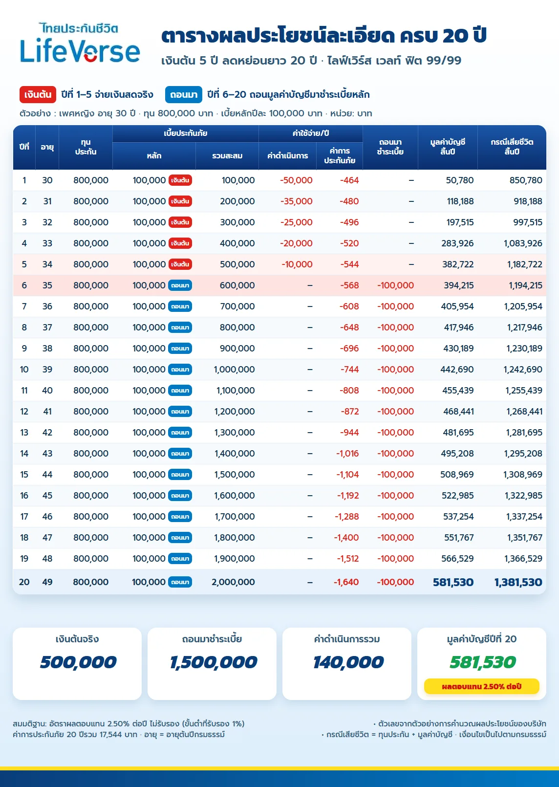Click the yellow ผลตอบแทน 2.50% ต่อปี pill

pyautogui.click(x=482, y=686)
